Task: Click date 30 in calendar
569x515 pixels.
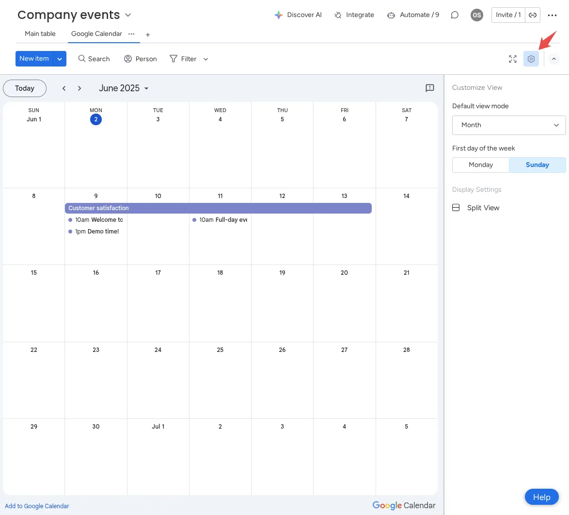Action: 96,426
